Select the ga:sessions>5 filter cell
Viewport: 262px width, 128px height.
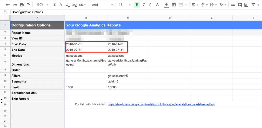(x=128, y=76)
